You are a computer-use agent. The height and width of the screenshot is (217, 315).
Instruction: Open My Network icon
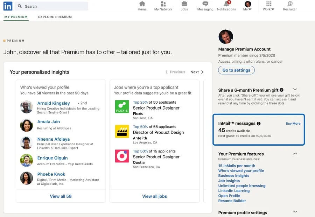(x=163, y=4)
